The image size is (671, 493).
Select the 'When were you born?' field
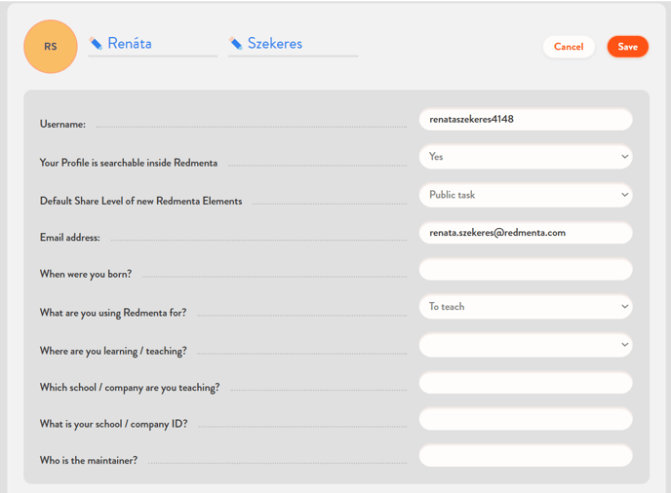[525, 270]
